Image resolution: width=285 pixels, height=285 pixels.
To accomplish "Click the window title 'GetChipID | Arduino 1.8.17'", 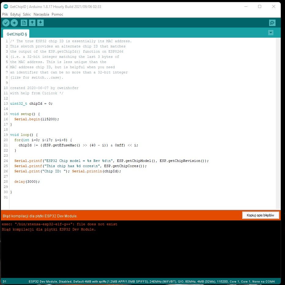I will pos(55,7).
